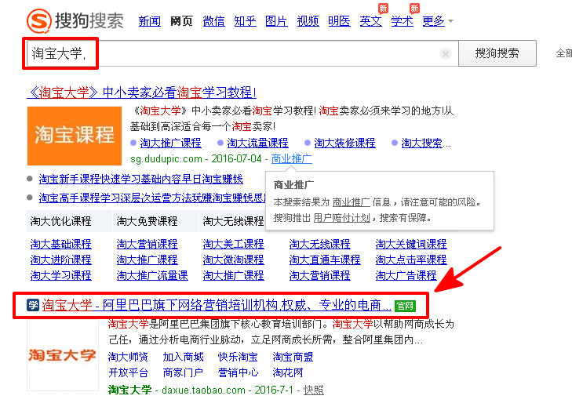This screenshot has height=403, width=572.
Task: Switch to the 知乎 search tab
Action: (x=245, y=21)
